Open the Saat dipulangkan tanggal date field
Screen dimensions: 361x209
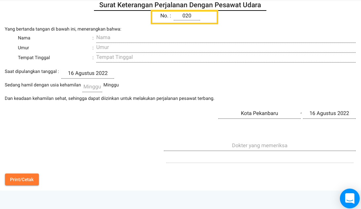tap(88, 73)
